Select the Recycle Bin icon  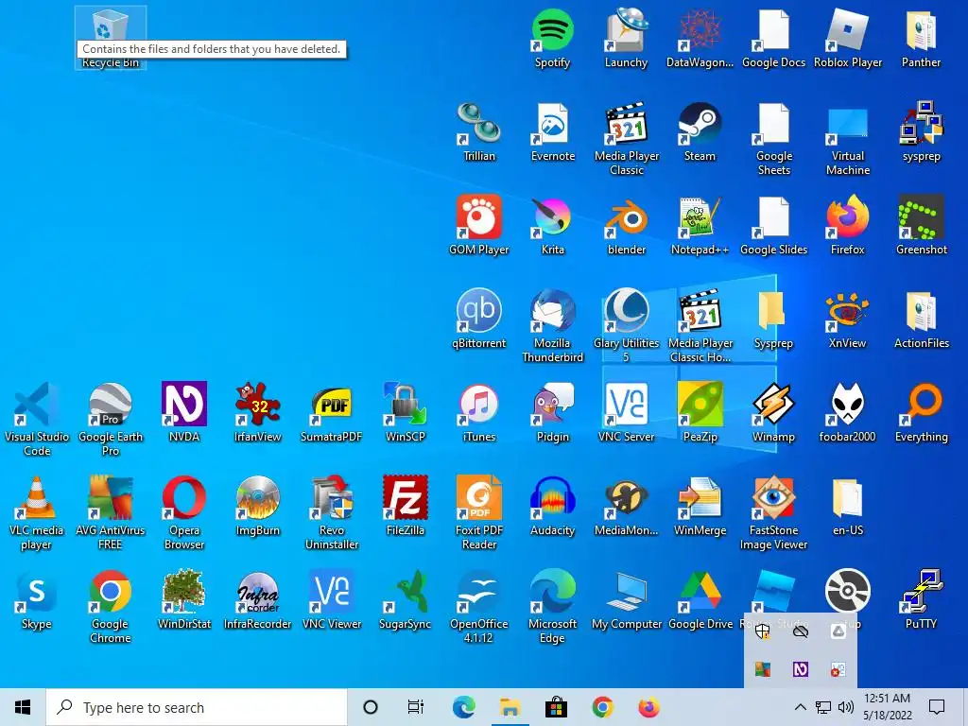(111, 38)
